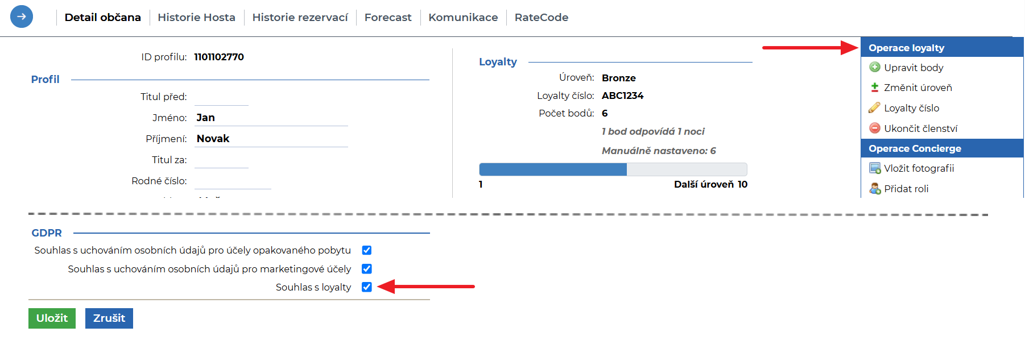Click the blue arrow circle icon
Viewport: 1025px width, 340px height.
point(22,16)
